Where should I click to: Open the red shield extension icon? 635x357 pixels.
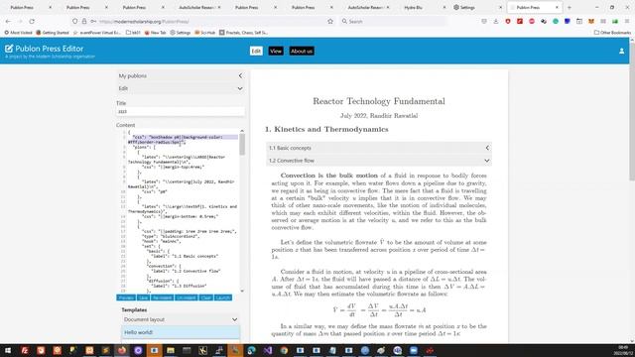coord(508,21)
